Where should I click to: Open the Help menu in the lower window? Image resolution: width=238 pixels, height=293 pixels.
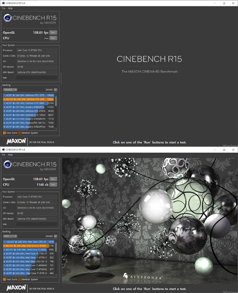pyautogui.click(x=10, y=155)
